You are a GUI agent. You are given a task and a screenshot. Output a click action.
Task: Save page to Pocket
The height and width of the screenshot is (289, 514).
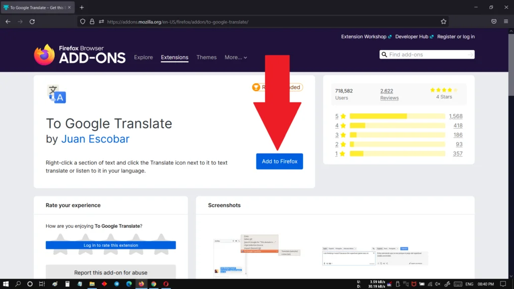(x=494, y=22)
